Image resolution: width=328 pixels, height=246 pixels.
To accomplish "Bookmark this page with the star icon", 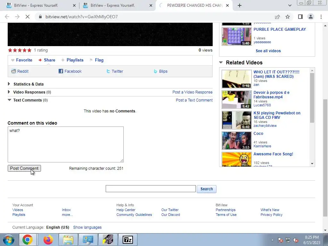I will pyautogui.click(x=288, y=17).
